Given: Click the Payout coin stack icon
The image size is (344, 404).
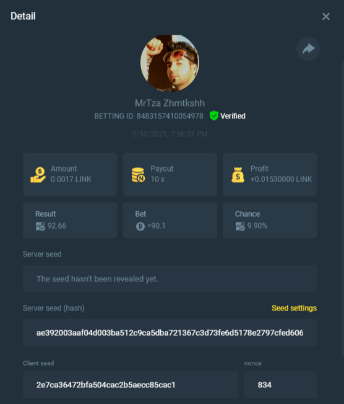Looking at the screenshot, I should [138, 175].
